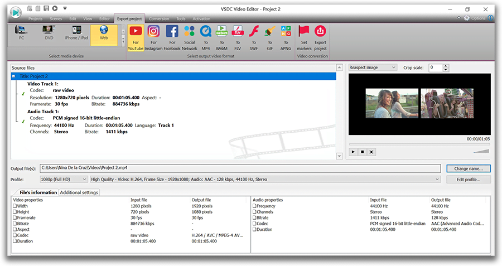The width and height of the screenshot is (502, 266).
Task: Open the High Quality preset dropdown
Action: [x=265, y=179]
